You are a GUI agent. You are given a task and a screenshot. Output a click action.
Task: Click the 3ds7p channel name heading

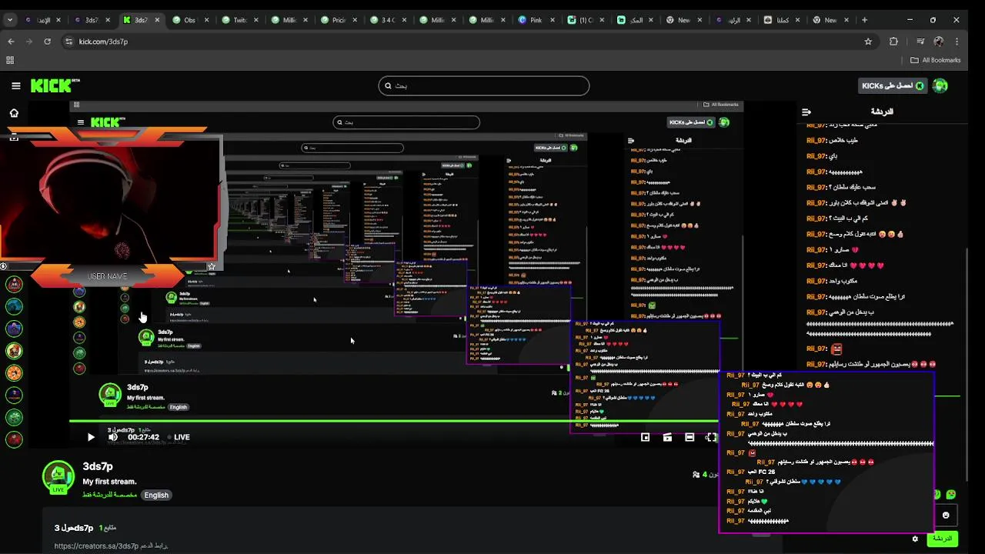[98, 466]
